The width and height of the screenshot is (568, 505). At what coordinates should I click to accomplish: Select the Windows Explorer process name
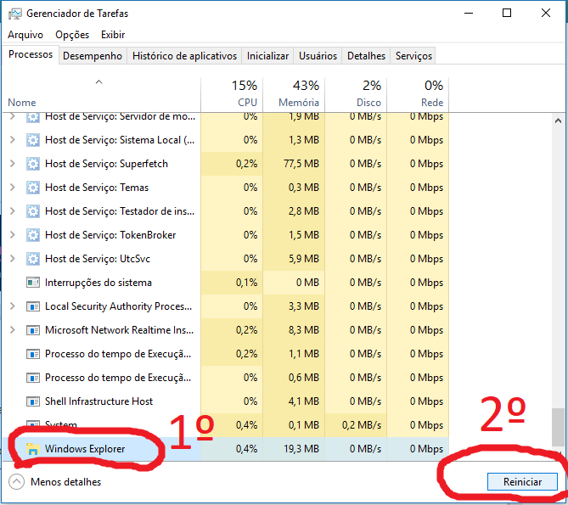point(85,449)
